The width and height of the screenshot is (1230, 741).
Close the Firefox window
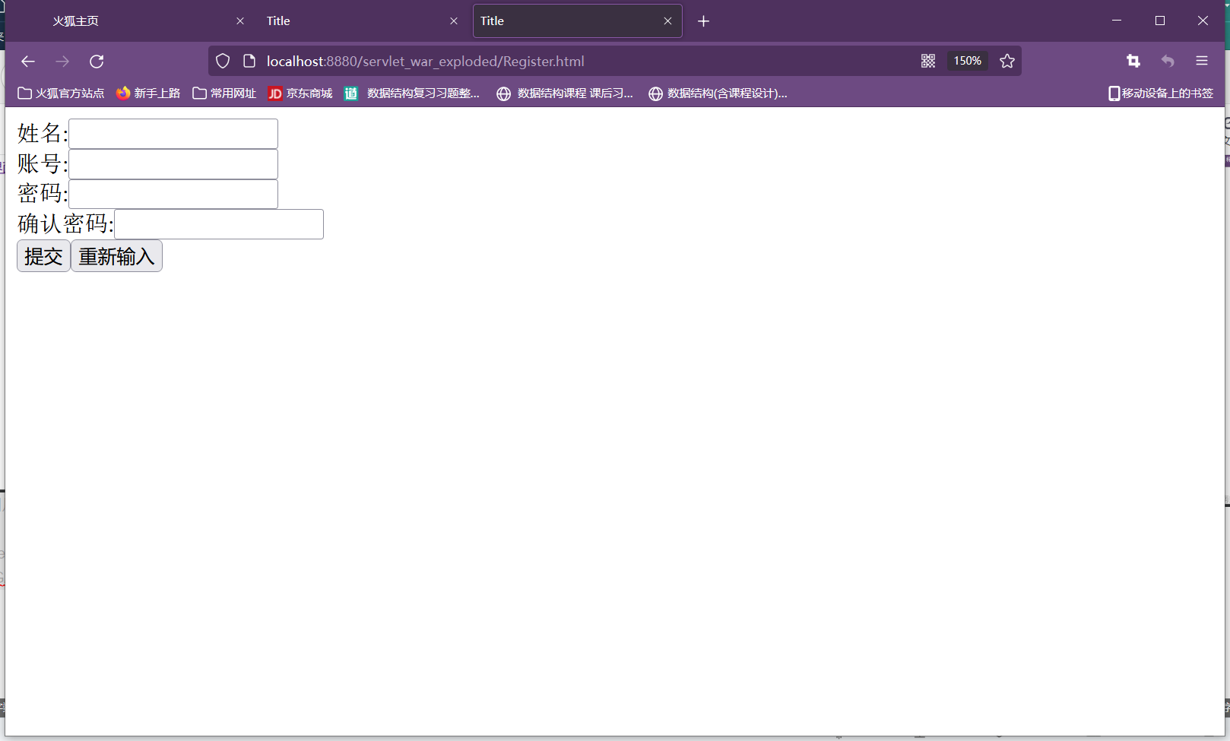[x=1203, y=21]
